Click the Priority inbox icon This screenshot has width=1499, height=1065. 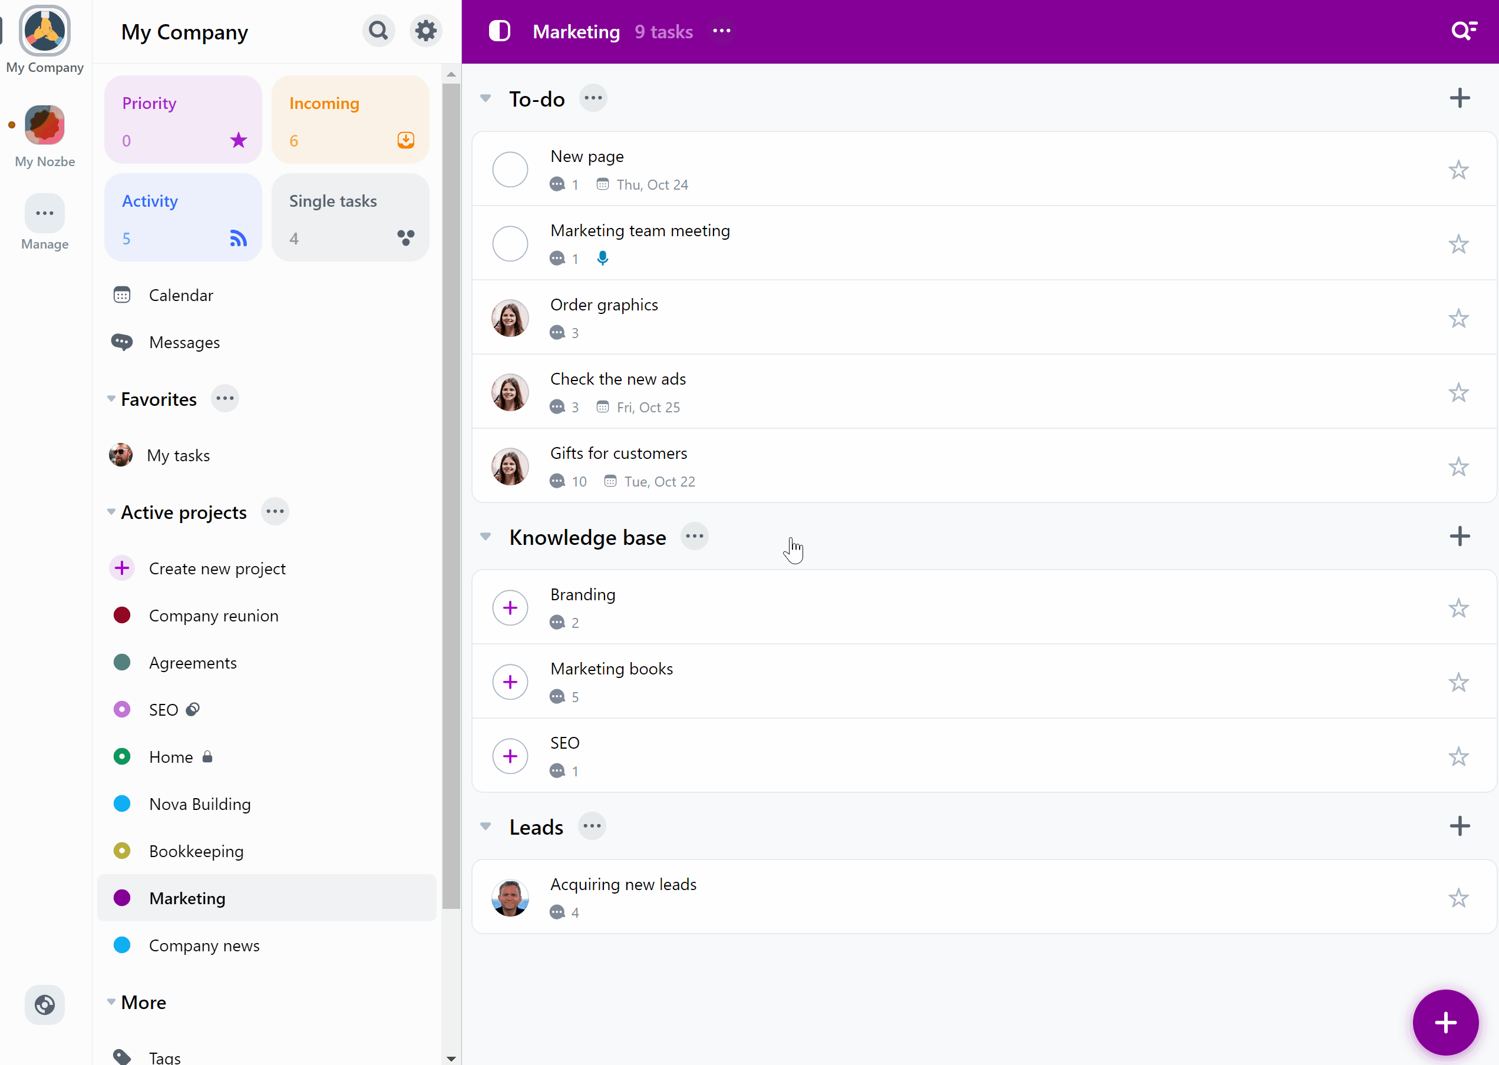click(237, 140)
